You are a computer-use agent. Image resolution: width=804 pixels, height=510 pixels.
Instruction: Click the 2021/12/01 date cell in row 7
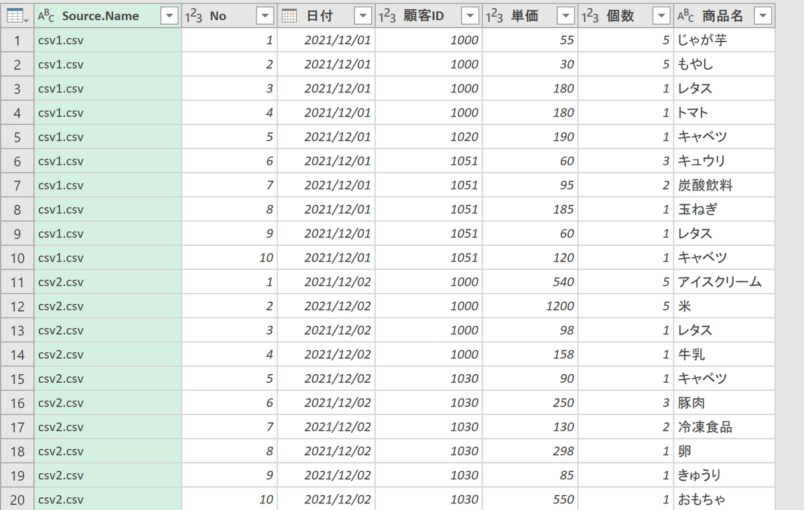pos(326,185)
